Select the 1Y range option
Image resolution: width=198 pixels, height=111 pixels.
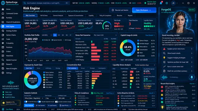[x=71, y=35]
